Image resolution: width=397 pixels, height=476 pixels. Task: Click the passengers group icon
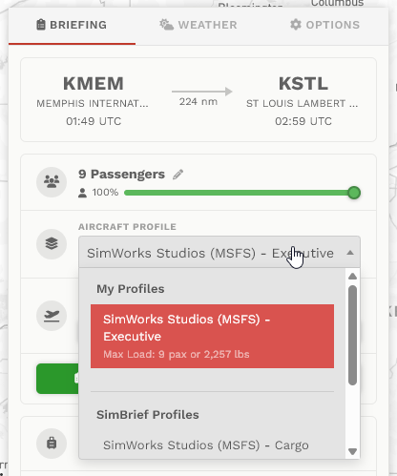(52, 181)
